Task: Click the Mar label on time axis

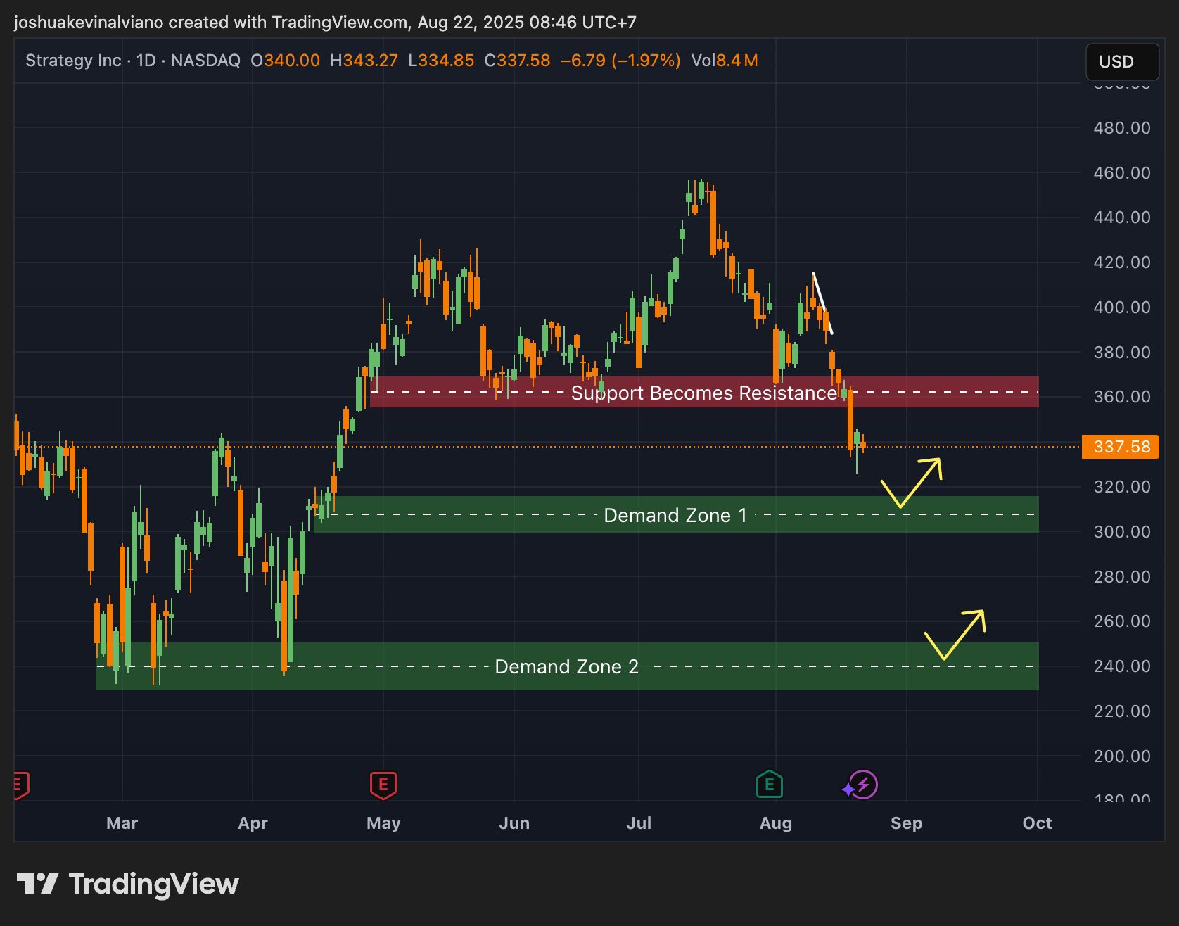Action: tap(122, 823)
